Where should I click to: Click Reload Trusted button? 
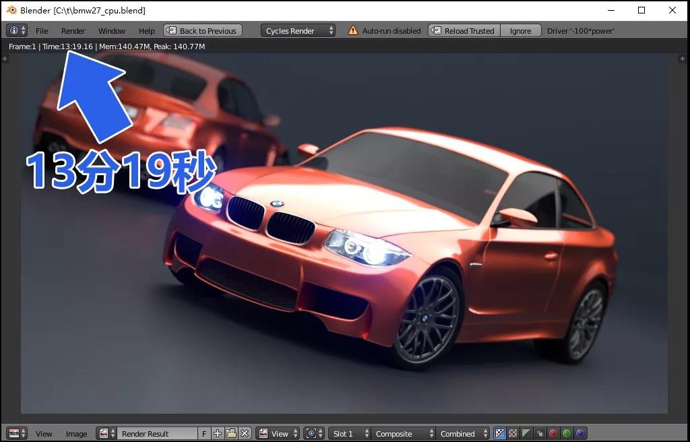click(464, 30)
